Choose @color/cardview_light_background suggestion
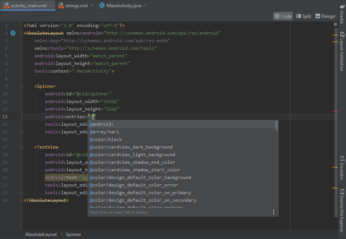 pos(182,155)
